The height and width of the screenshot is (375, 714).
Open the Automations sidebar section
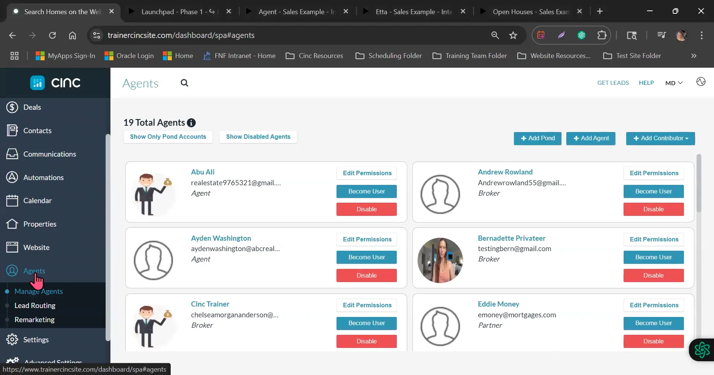[x=43, y=177]
